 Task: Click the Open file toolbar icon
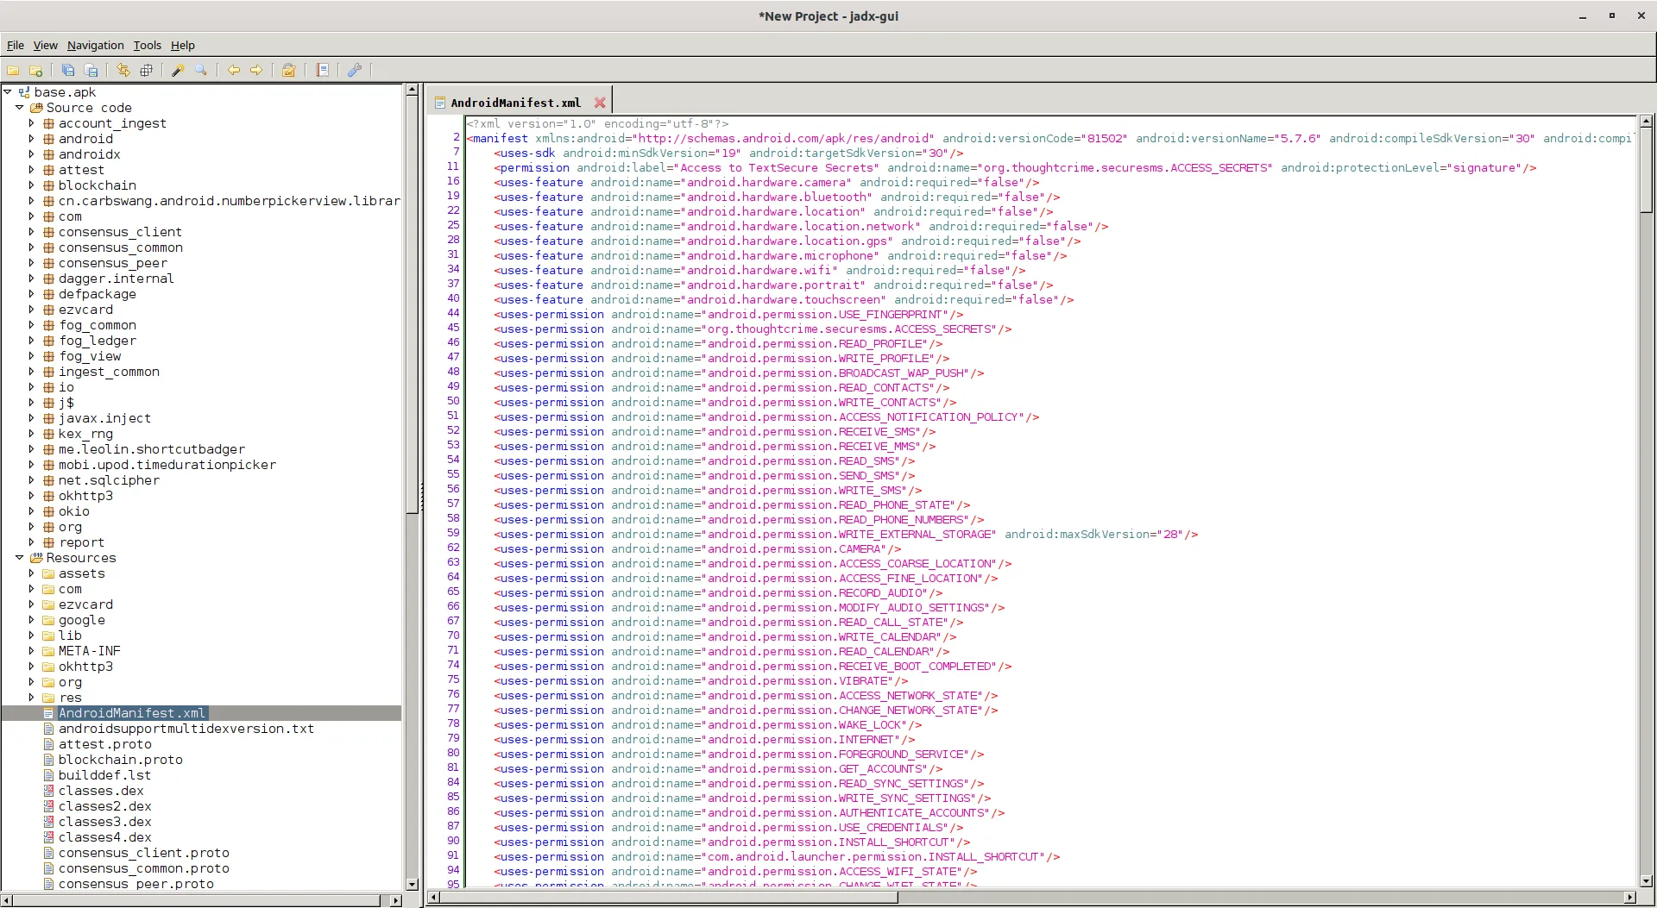[13, 71]
